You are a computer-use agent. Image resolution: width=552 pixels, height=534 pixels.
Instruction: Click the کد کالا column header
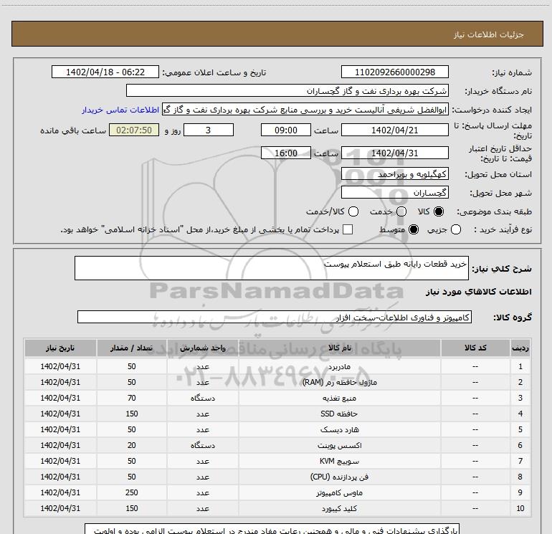pos(475,348)
